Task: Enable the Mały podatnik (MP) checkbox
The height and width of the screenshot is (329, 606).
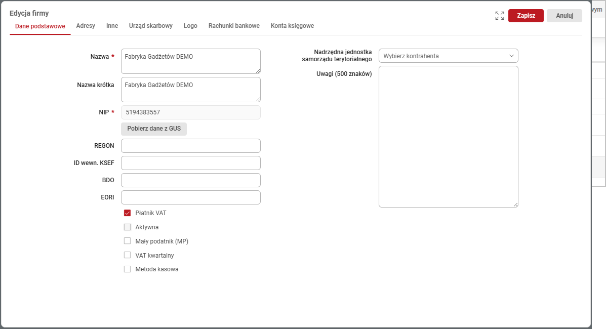Action: pyautogui.click(x=128, y=241)
